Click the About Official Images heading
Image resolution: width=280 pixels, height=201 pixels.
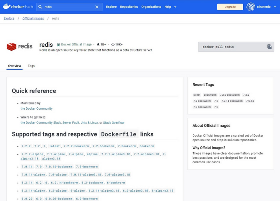212,126
